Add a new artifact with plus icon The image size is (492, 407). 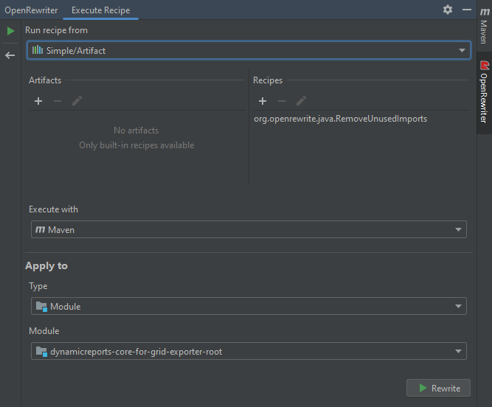(x=38, y=101)
